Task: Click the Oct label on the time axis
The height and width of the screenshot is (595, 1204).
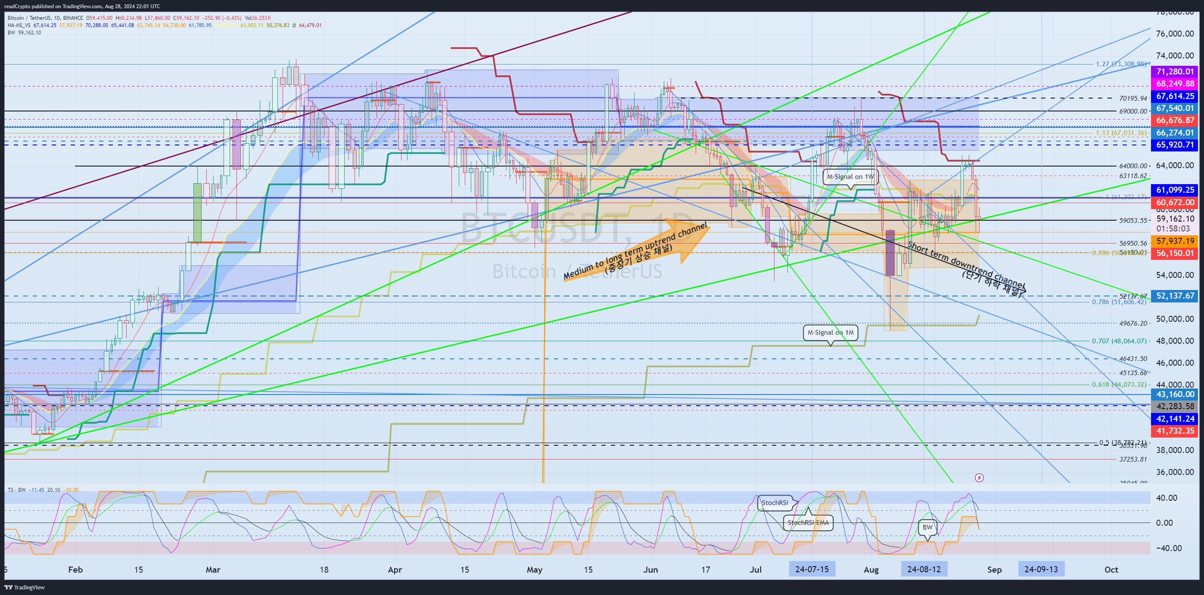Action: (x=1111, y=569)
